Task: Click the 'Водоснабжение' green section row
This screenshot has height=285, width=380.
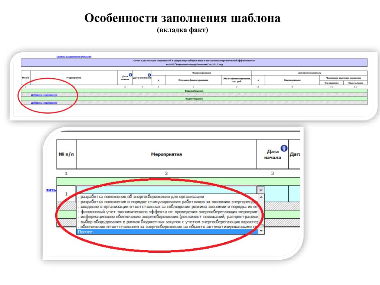Action: pyautogui.click(x=194, y=91)
